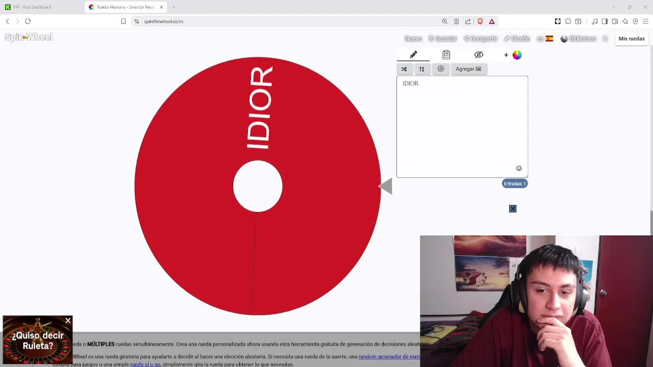
Task: Click Agregar image button
Action: [x=468, y=69]
